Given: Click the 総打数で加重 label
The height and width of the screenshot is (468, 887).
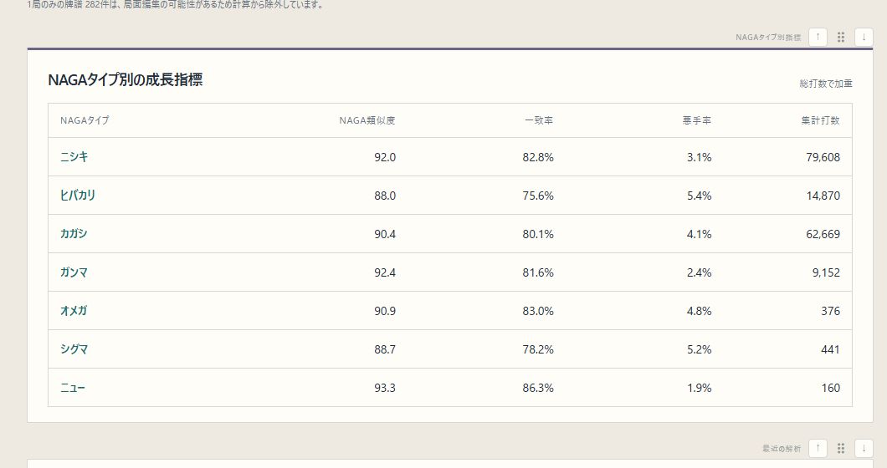Looking at the screenshot, I should [x=826, y=84].
